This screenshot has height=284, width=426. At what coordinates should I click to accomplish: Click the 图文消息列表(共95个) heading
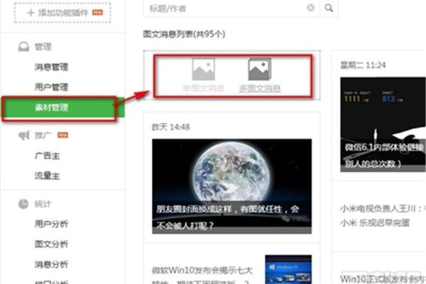tap(184, 34)
